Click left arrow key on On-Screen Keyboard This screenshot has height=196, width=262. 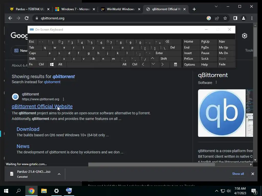pyautogui.click(x=143, y=65)
